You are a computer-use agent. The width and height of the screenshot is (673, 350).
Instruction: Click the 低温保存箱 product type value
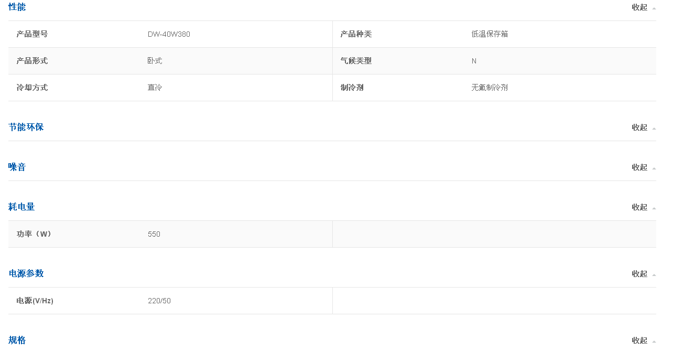click(x=490, y=34)
